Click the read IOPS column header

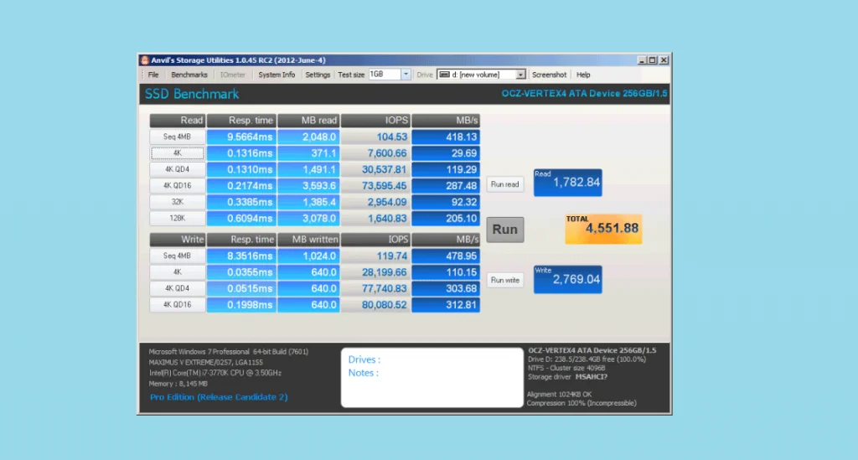(x=375, y=121)
